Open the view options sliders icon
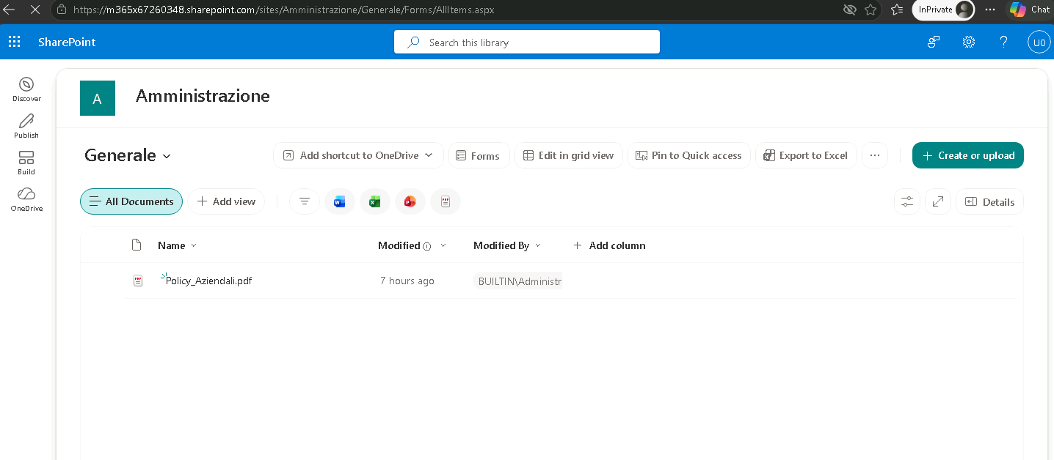The image size is (1054, 460). click(907, 201)
